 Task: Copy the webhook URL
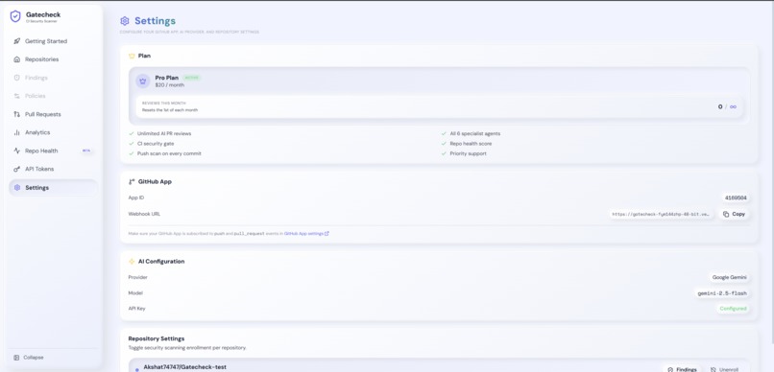pos(734,215)
